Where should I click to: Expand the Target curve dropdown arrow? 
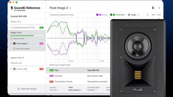(x=139, y=15)
